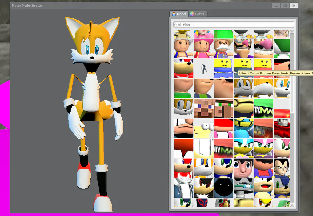
Task: Select the tiny penguin model icon
Action: click(203, 68)
